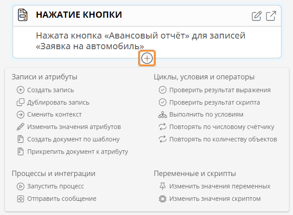Click the checkmark icon beside Проверить результат выражения
The image size is (293, 215).
(162, 90)
